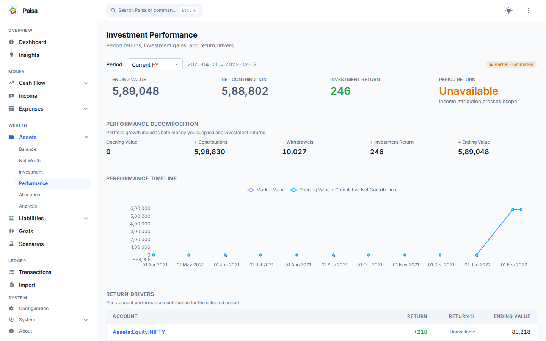Click the System stethoscope icon
Screen dimensions: 546x341
(x=11, y=320)
